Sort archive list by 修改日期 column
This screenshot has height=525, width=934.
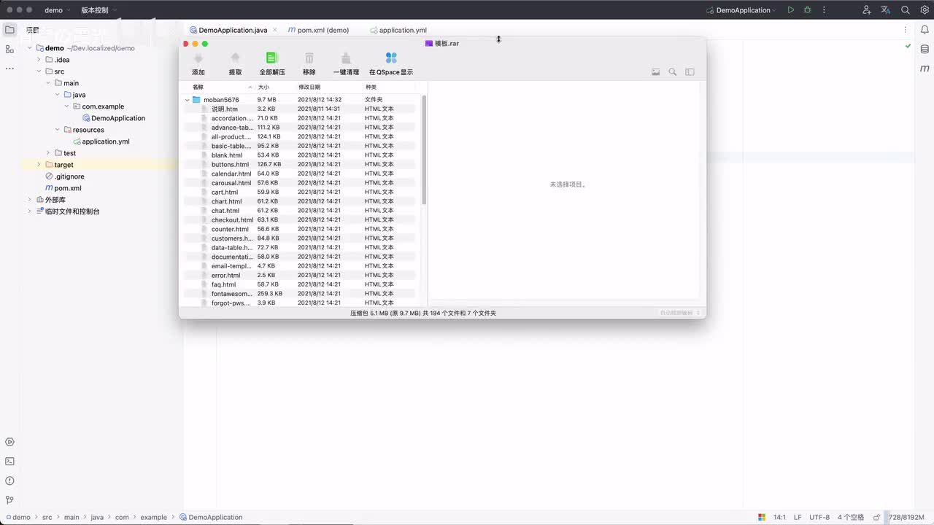click(x=328, y=87)
